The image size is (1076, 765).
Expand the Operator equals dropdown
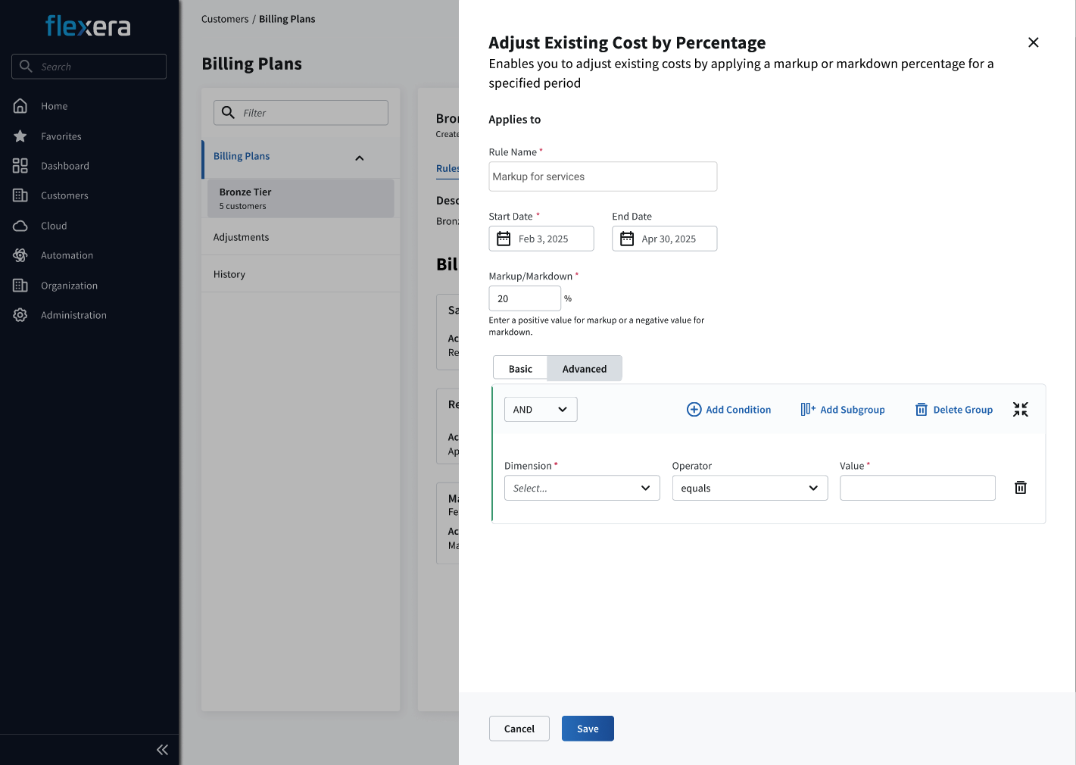750,489
